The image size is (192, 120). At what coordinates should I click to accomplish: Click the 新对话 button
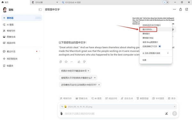[22, 18]
